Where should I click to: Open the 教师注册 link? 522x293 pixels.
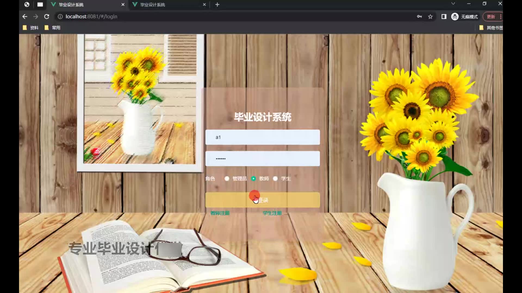pyautogui.click(x=220, y=213)
